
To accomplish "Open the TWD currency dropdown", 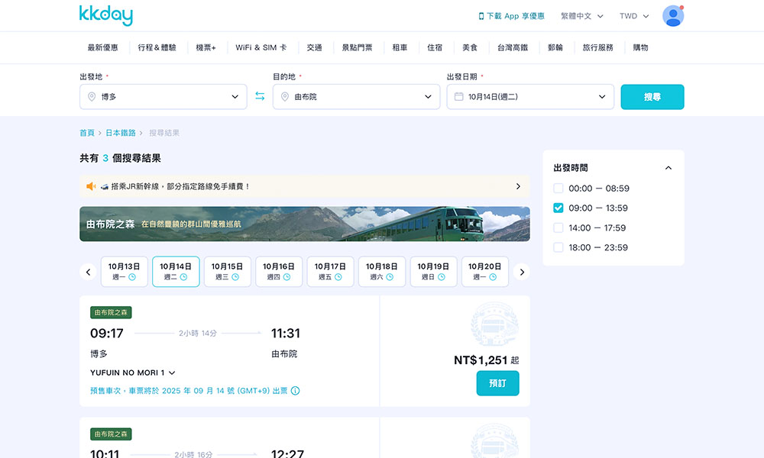I will [634, 16].
